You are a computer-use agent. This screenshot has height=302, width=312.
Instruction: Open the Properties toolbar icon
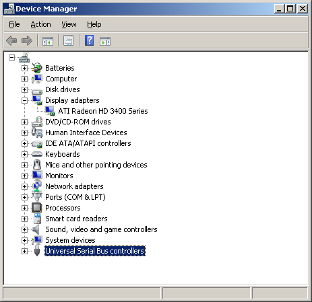tap(69, 41)
